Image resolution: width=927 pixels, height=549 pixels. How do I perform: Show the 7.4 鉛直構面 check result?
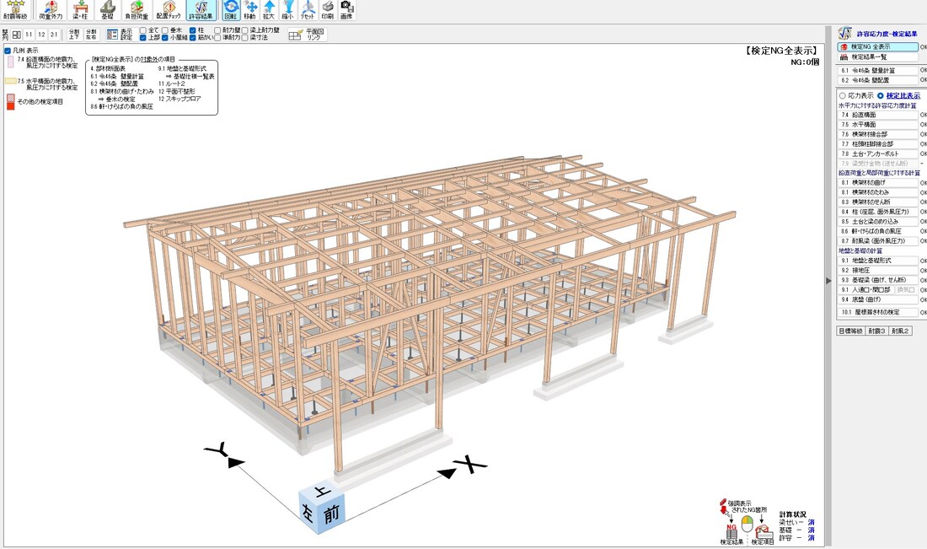click(878, 115)
